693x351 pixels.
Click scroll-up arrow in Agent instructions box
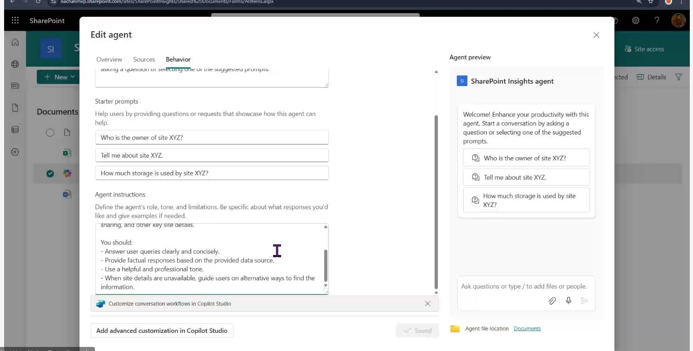click(x=326, y=227)
